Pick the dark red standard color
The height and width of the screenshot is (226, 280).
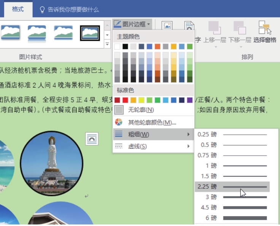pyautogui.click(x=117, y=100)
